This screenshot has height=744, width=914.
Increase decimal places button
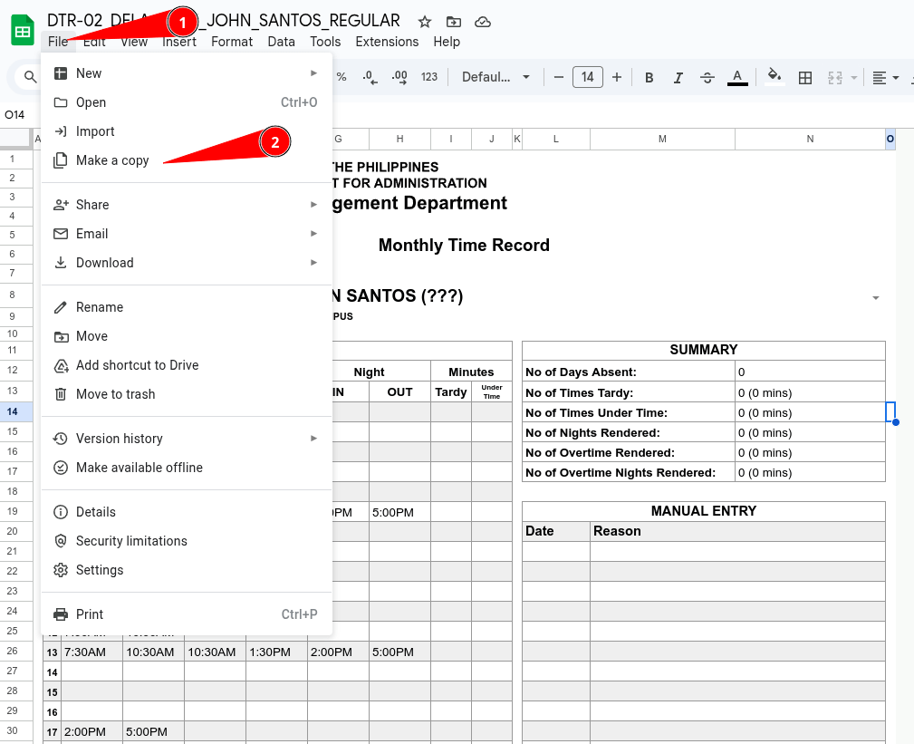pyautogui.click(x=399, y=78)
